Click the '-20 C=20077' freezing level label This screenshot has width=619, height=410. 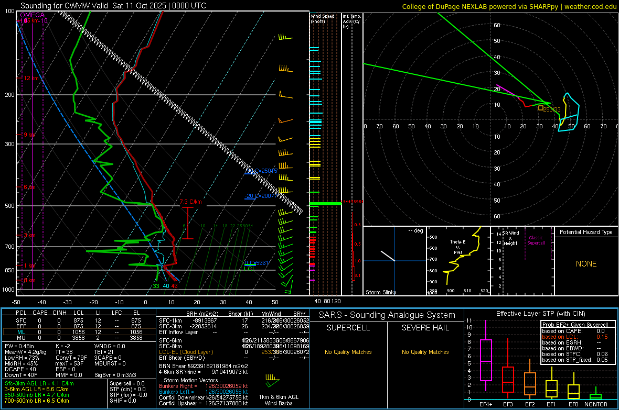(261, 196)
